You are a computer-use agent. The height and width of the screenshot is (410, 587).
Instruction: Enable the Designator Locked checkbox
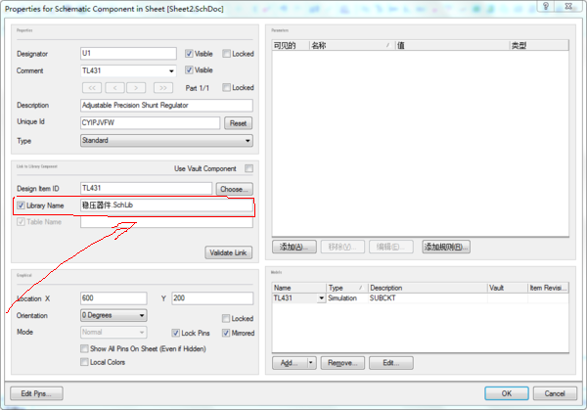[x=227, y=54]
